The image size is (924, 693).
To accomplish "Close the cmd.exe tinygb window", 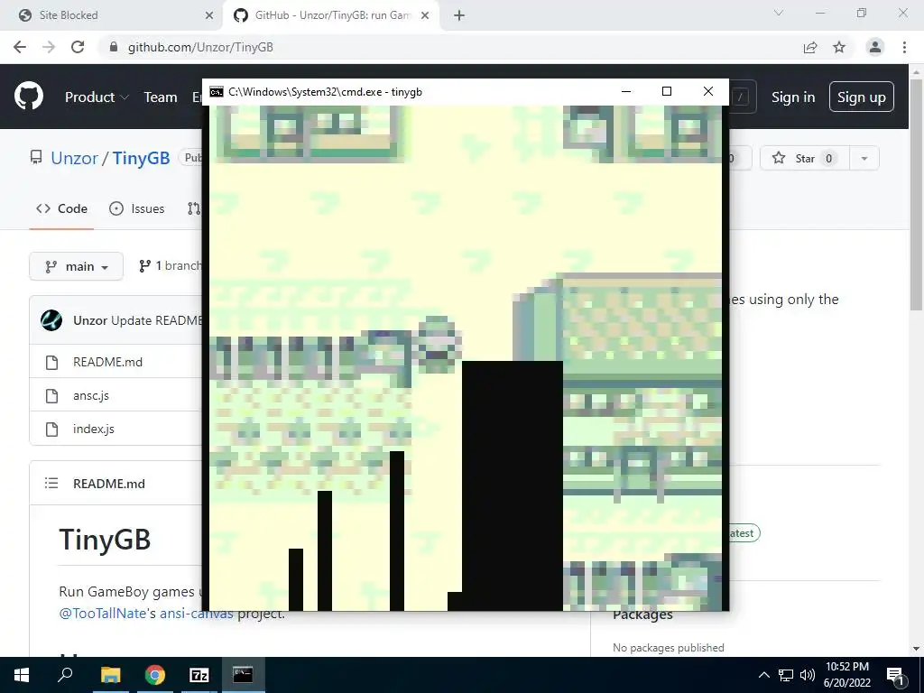I will point(708,91).
